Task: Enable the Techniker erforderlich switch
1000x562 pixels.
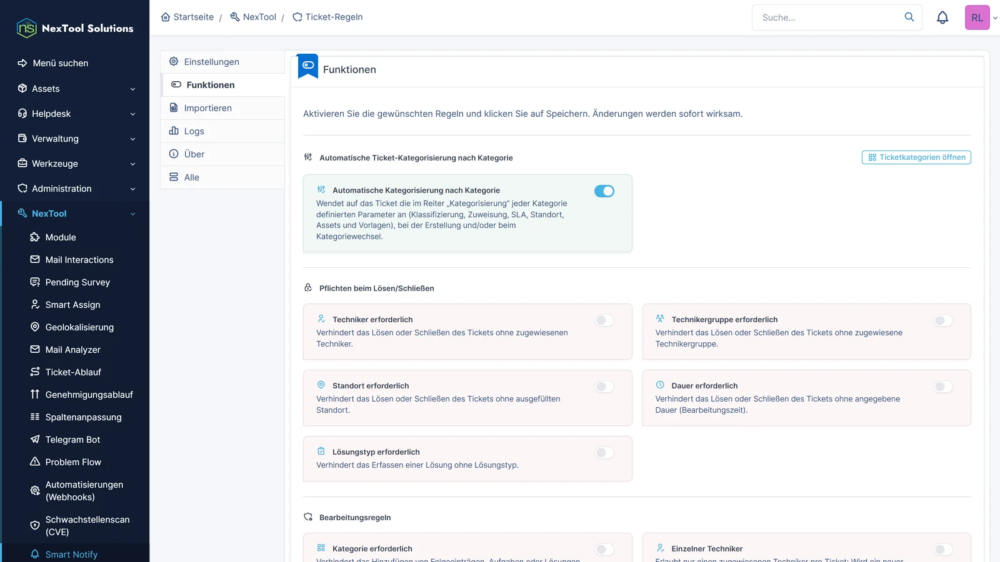Action: (604, 320)
